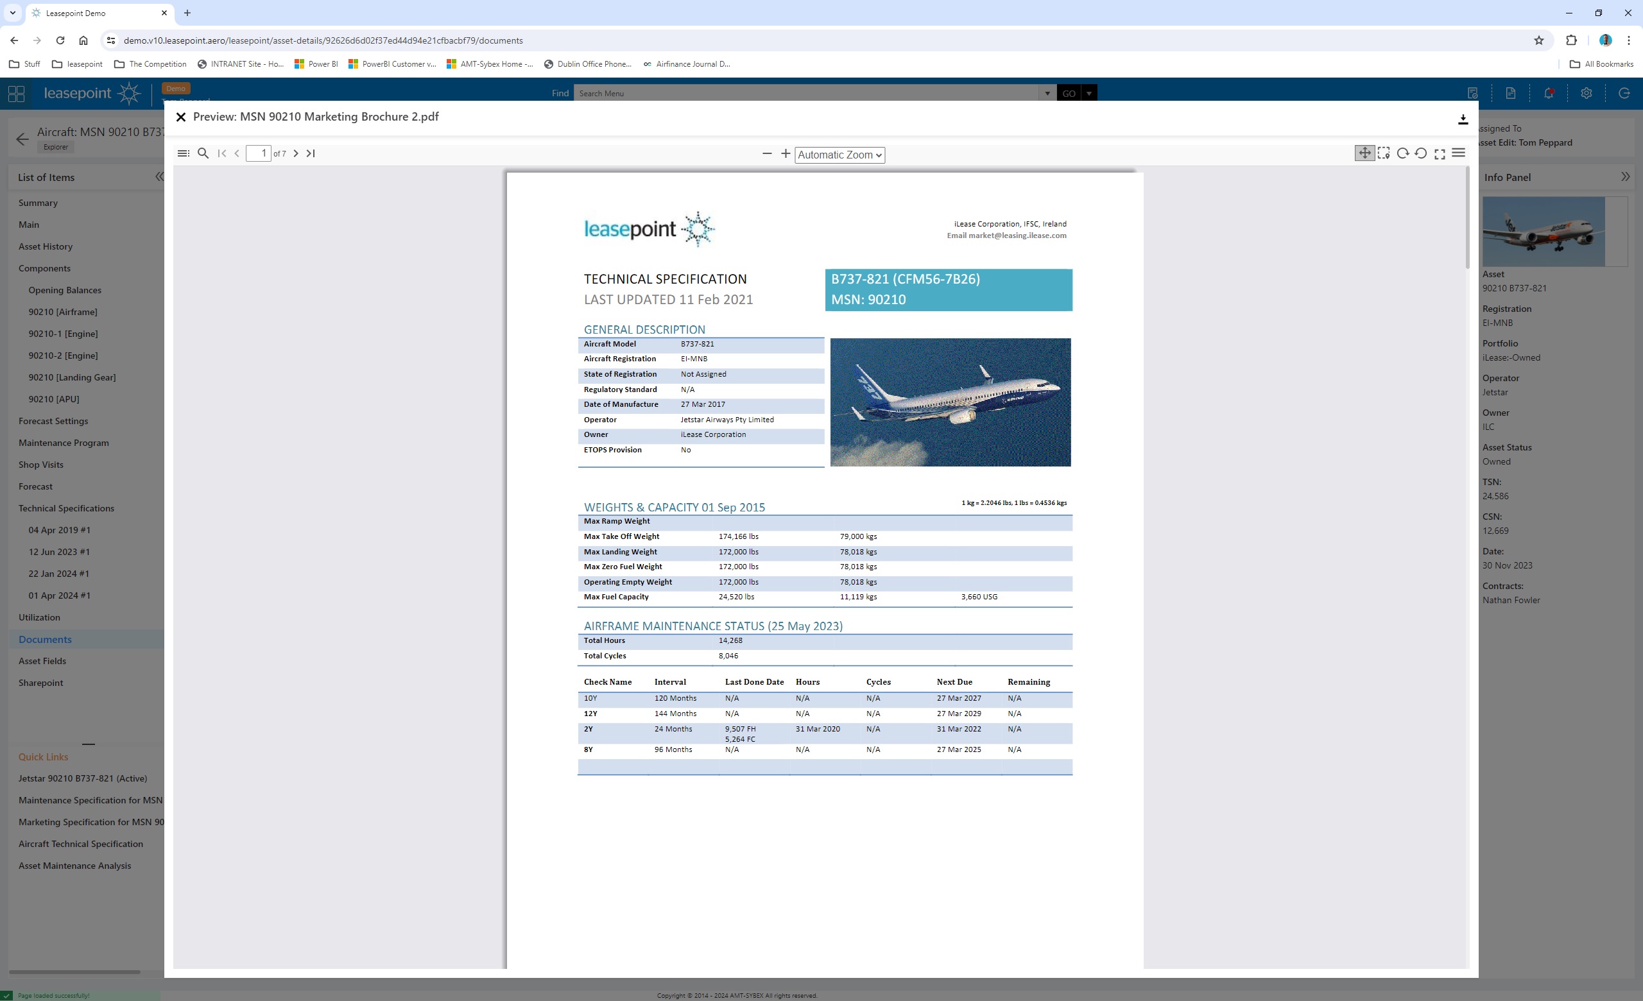The height and width of the screenshot is (1001, 1643).
Task: Open a new browser tab
Action: point(187,13)
